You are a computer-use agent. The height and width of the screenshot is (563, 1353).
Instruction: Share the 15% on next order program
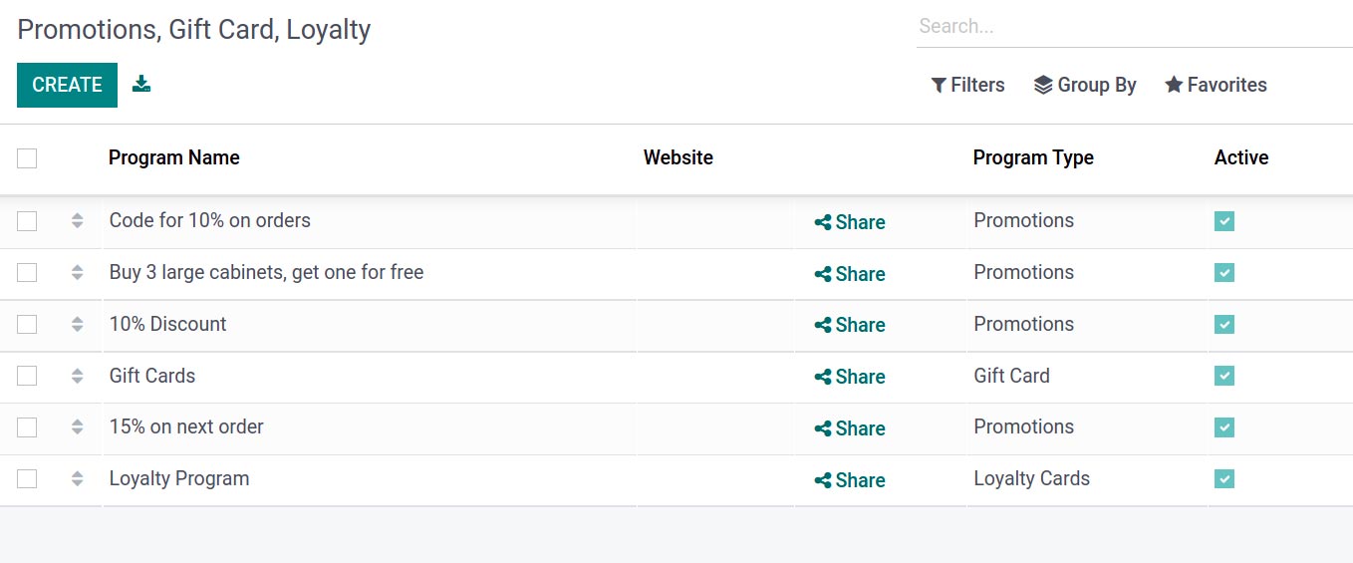tap(850, 428)
